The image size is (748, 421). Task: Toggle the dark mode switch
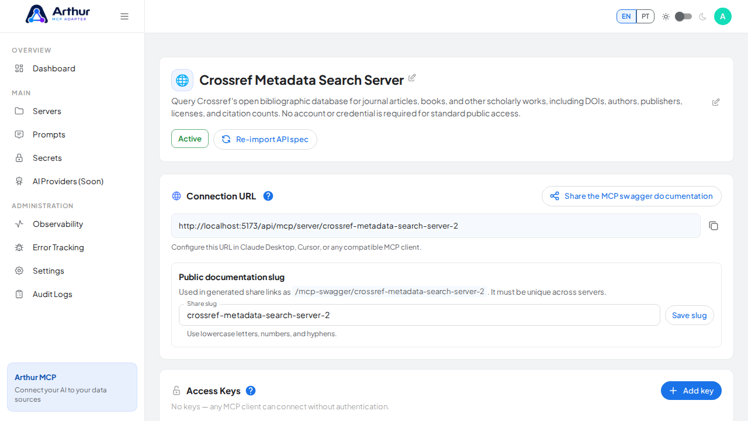point(683,16)
